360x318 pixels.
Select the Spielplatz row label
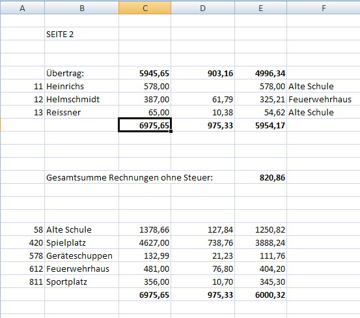coord(82,242)
